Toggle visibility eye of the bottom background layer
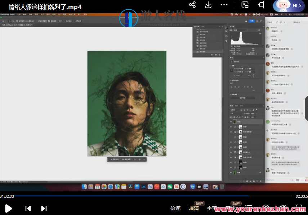 point(231,173)
